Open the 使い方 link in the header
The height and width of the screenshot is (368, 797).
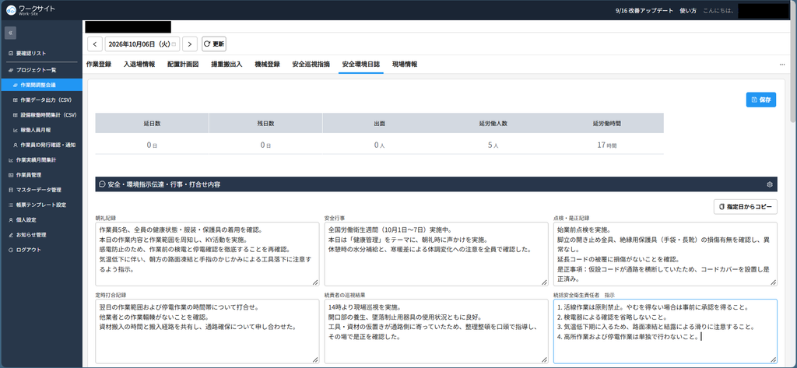pyautogui.click(x=687, y=10)
